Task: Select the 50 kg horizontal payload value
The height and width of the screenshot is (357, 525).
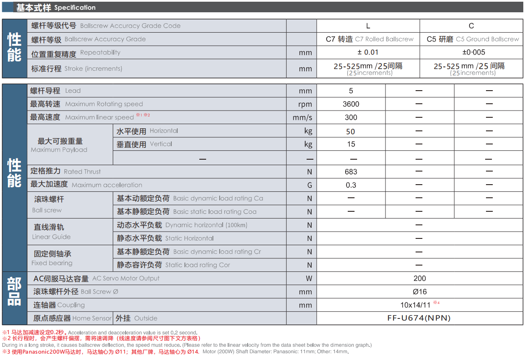Action: (x=351, y=131)
